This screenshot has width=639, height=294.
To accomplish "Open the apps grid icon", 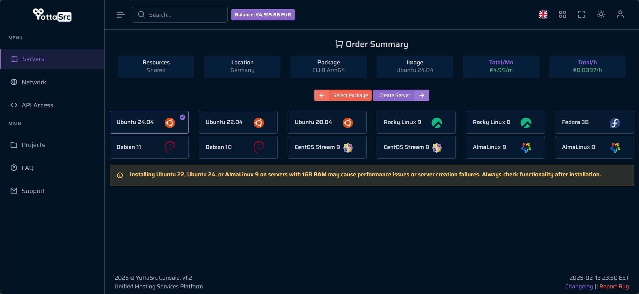I will coord(562,14).
